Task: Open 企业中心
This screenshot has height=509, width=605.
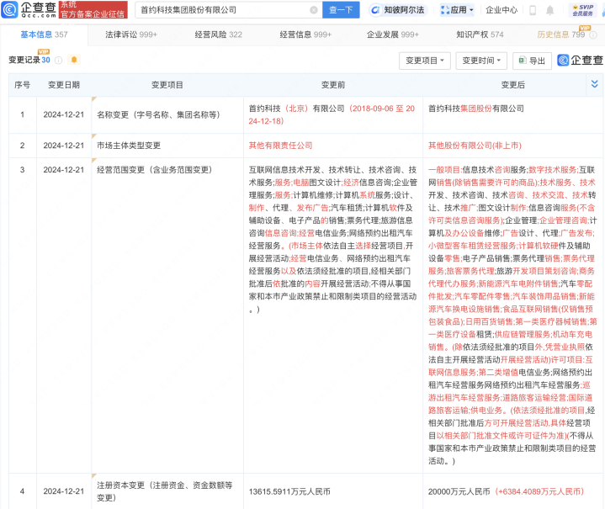Action: coord(502,10)
